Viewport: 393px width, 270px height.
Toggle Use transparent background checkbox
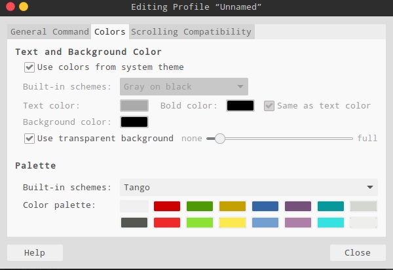(29, 139)
